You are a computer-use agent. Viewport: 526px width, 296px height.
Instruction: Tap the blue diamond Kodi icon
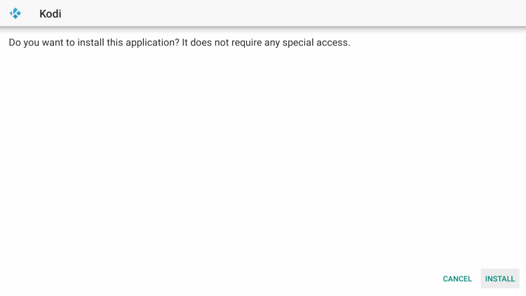[x=15, y=13]
